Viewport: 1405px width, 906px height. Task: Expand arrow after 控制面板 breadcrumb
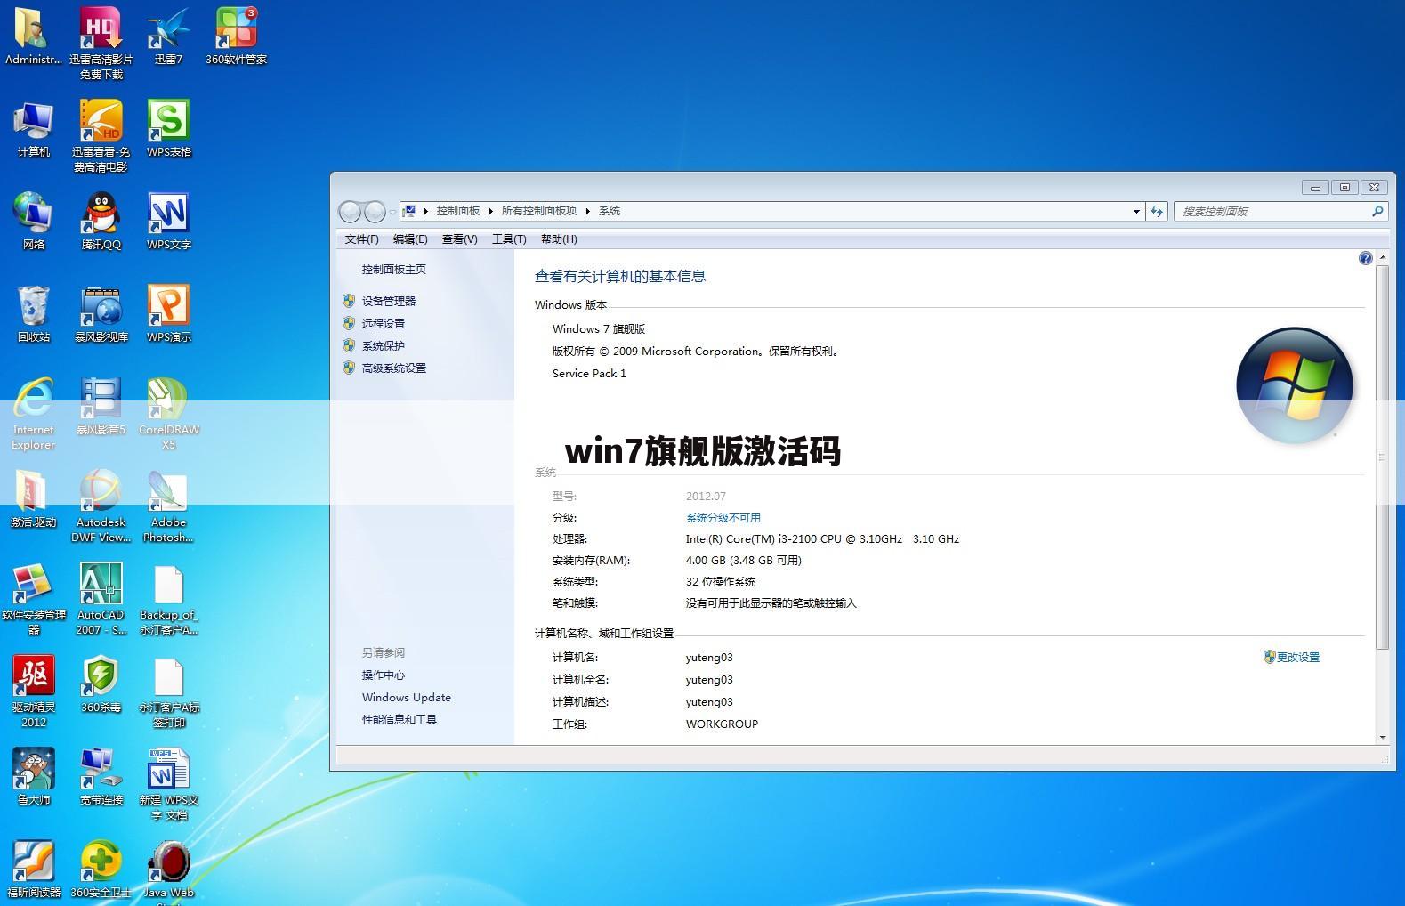click(490, 211)
